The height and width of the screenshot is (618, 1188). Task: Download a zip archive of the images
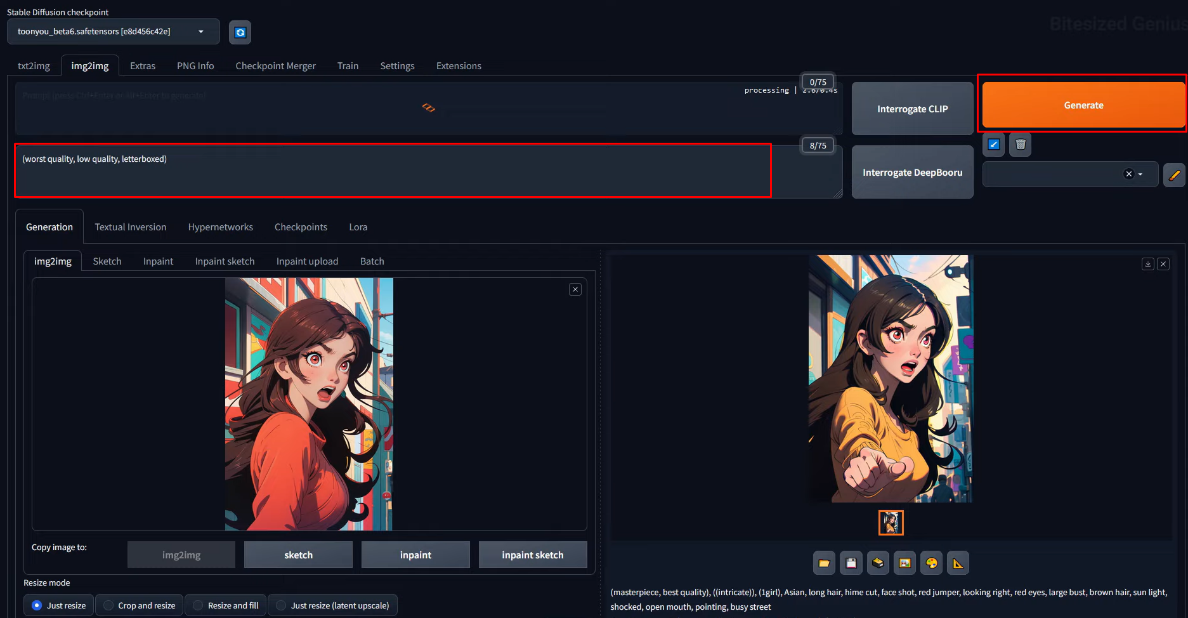(x=878, y=563)
